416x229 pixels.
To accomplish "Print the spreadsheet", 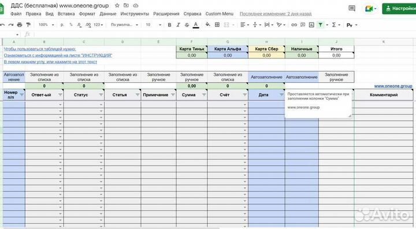I will point(20,25).
